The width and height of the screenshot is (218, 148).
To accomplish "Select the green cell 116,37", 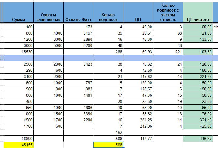I will pos(198,139).
